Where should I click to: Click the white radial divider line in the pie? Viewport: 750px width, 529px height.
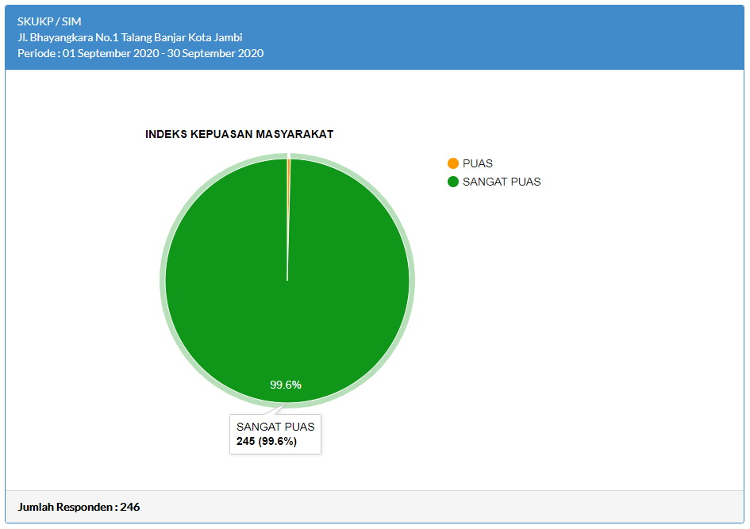coord(287,238)
